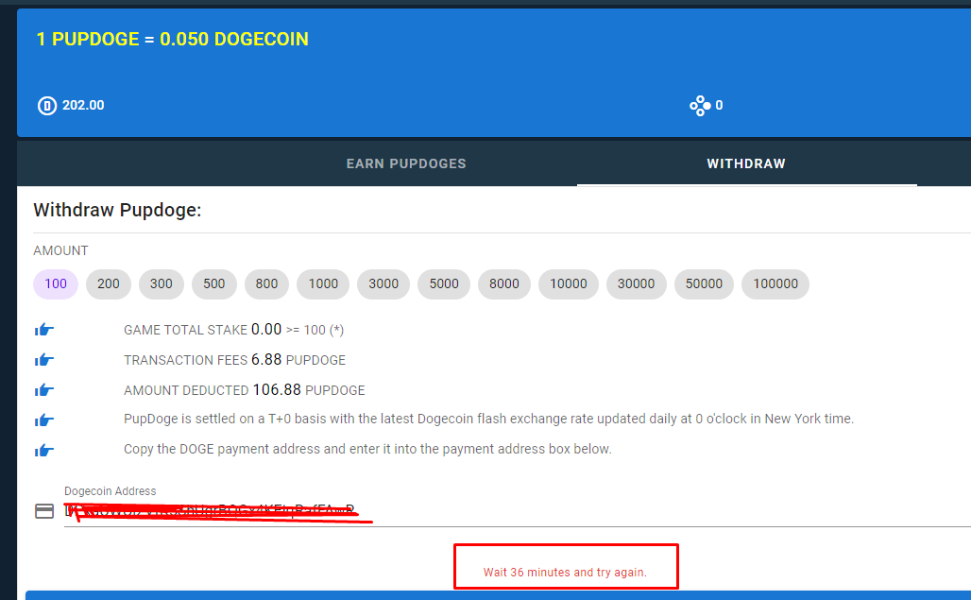
Task: Choose the 300 amount option
Action: pos(161,284)
